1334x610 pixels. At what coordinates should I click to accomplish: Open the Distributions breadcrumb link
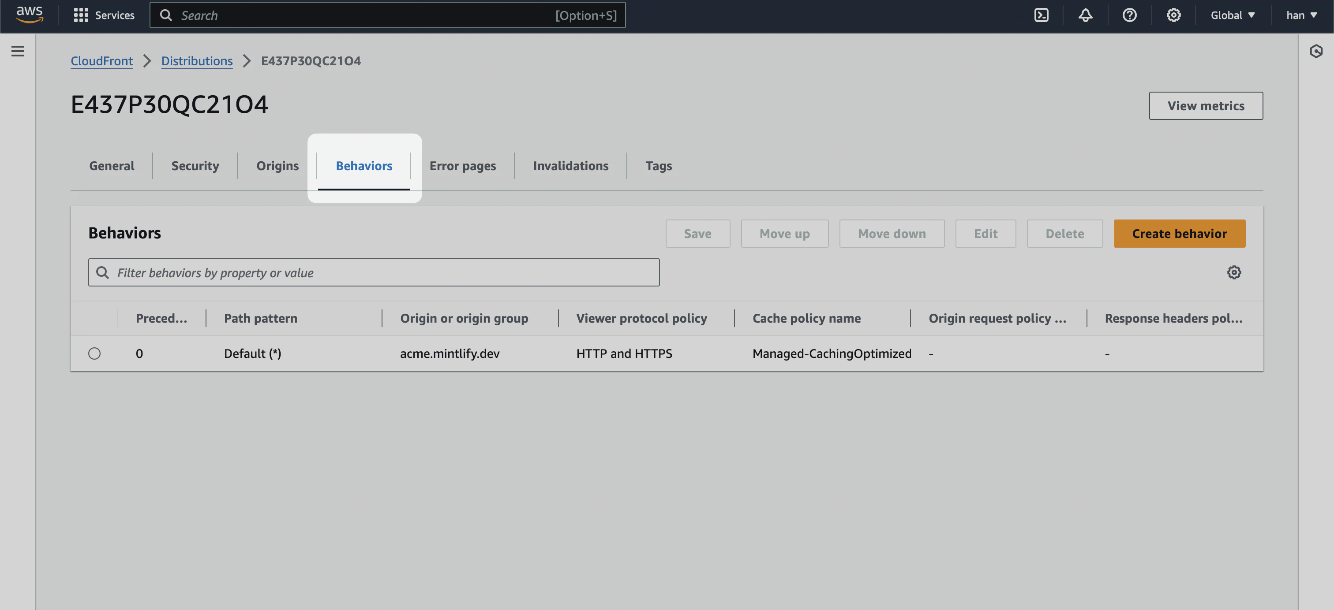(197, 60)
